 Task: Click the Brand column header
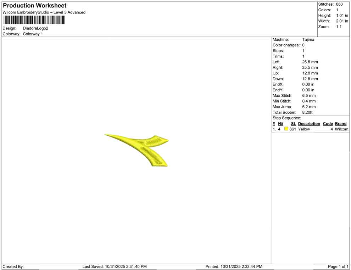pyautogui.click(x=341, y=124)
